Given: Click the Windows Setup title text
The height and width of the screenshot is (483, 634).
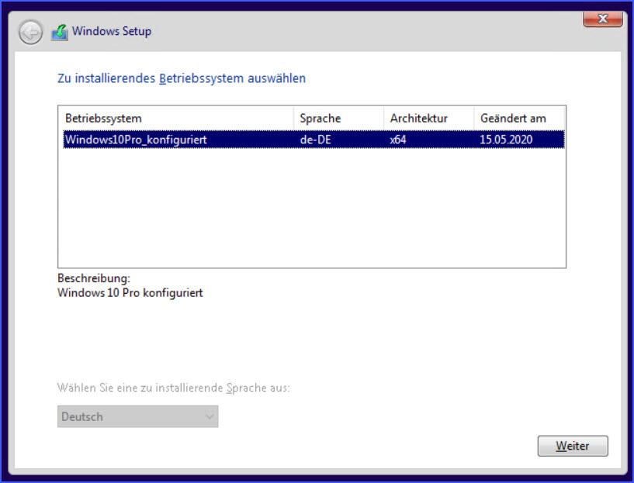Looking at the screenshot, I should pos(112,31).
